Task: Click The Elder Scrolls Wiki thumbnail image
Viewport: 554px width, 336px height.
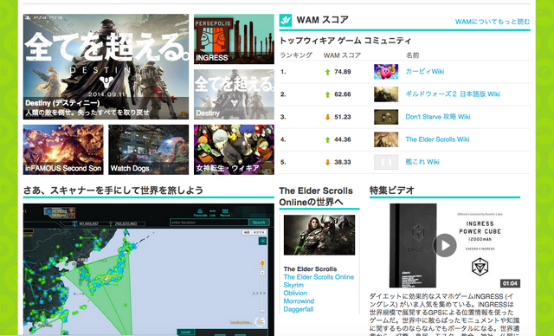Action: [x=386, y=139]
